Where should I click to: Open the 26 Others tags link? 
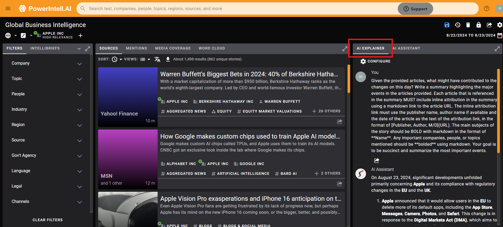coord(326,111)
